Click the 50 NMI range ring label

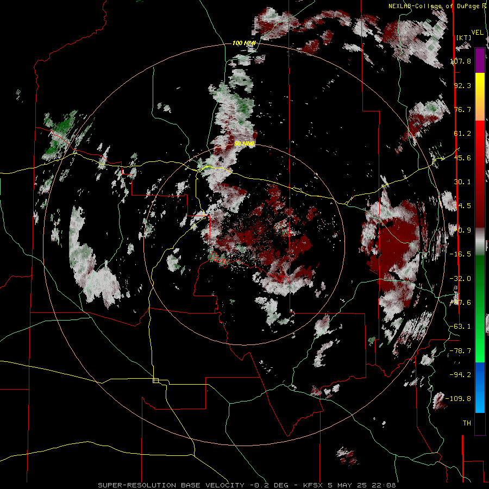point(244,144)
